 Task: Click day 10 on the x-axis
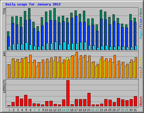coord(46,110)
